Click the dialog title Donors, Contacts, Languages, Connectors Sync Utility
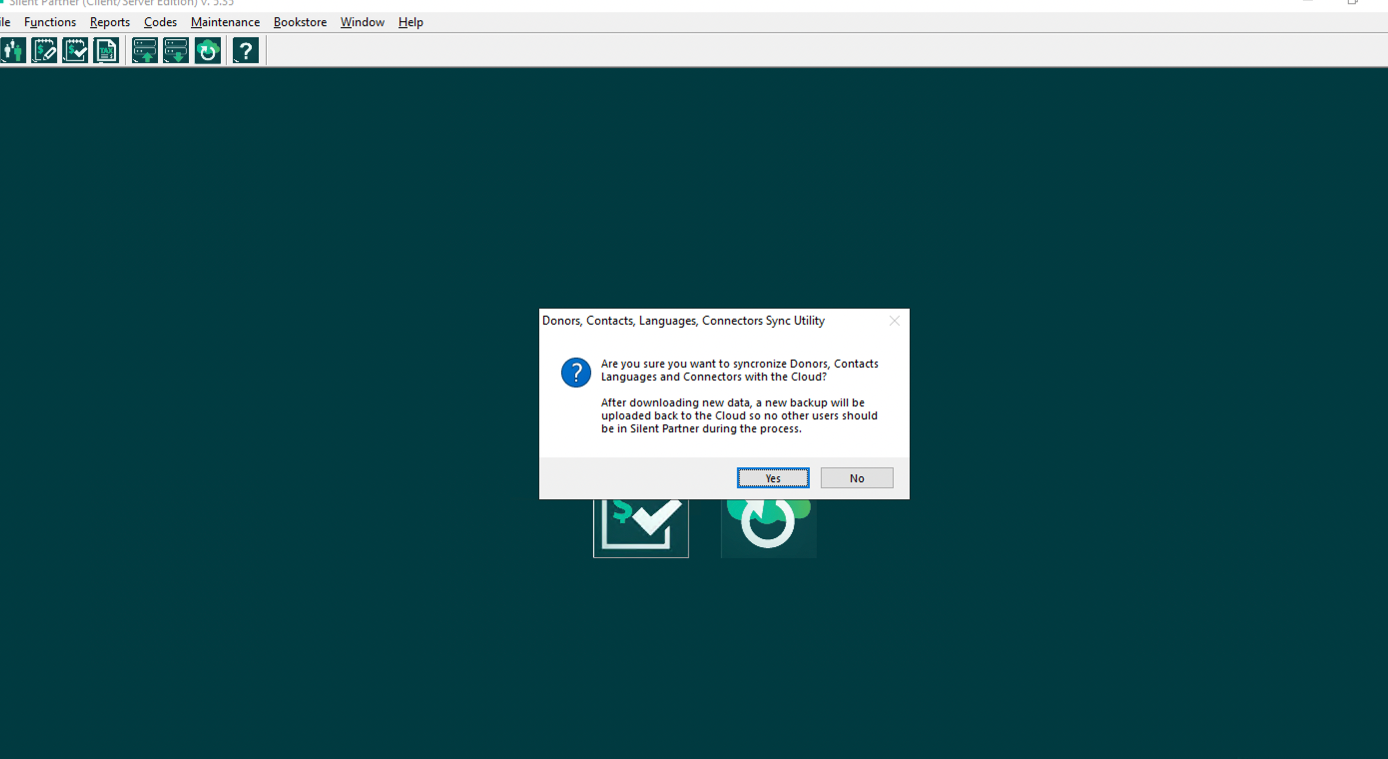Screen dimensions: 1388x759 683,321
